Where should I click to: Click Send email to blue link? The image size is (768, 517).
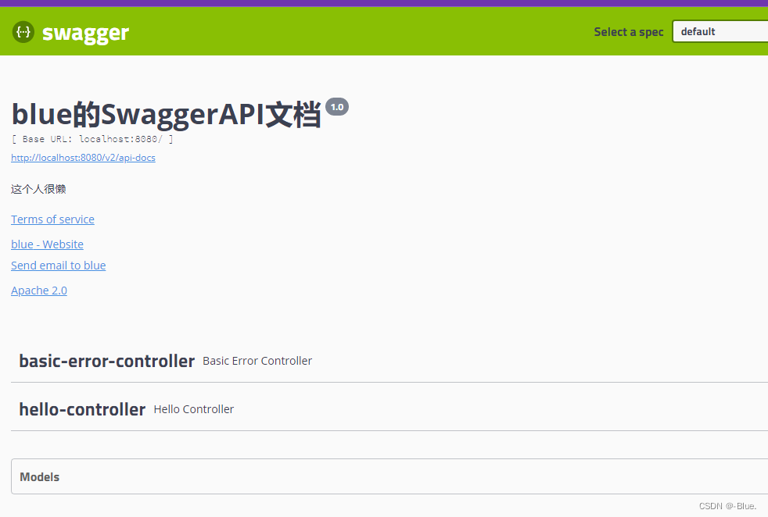click(59, 265)
